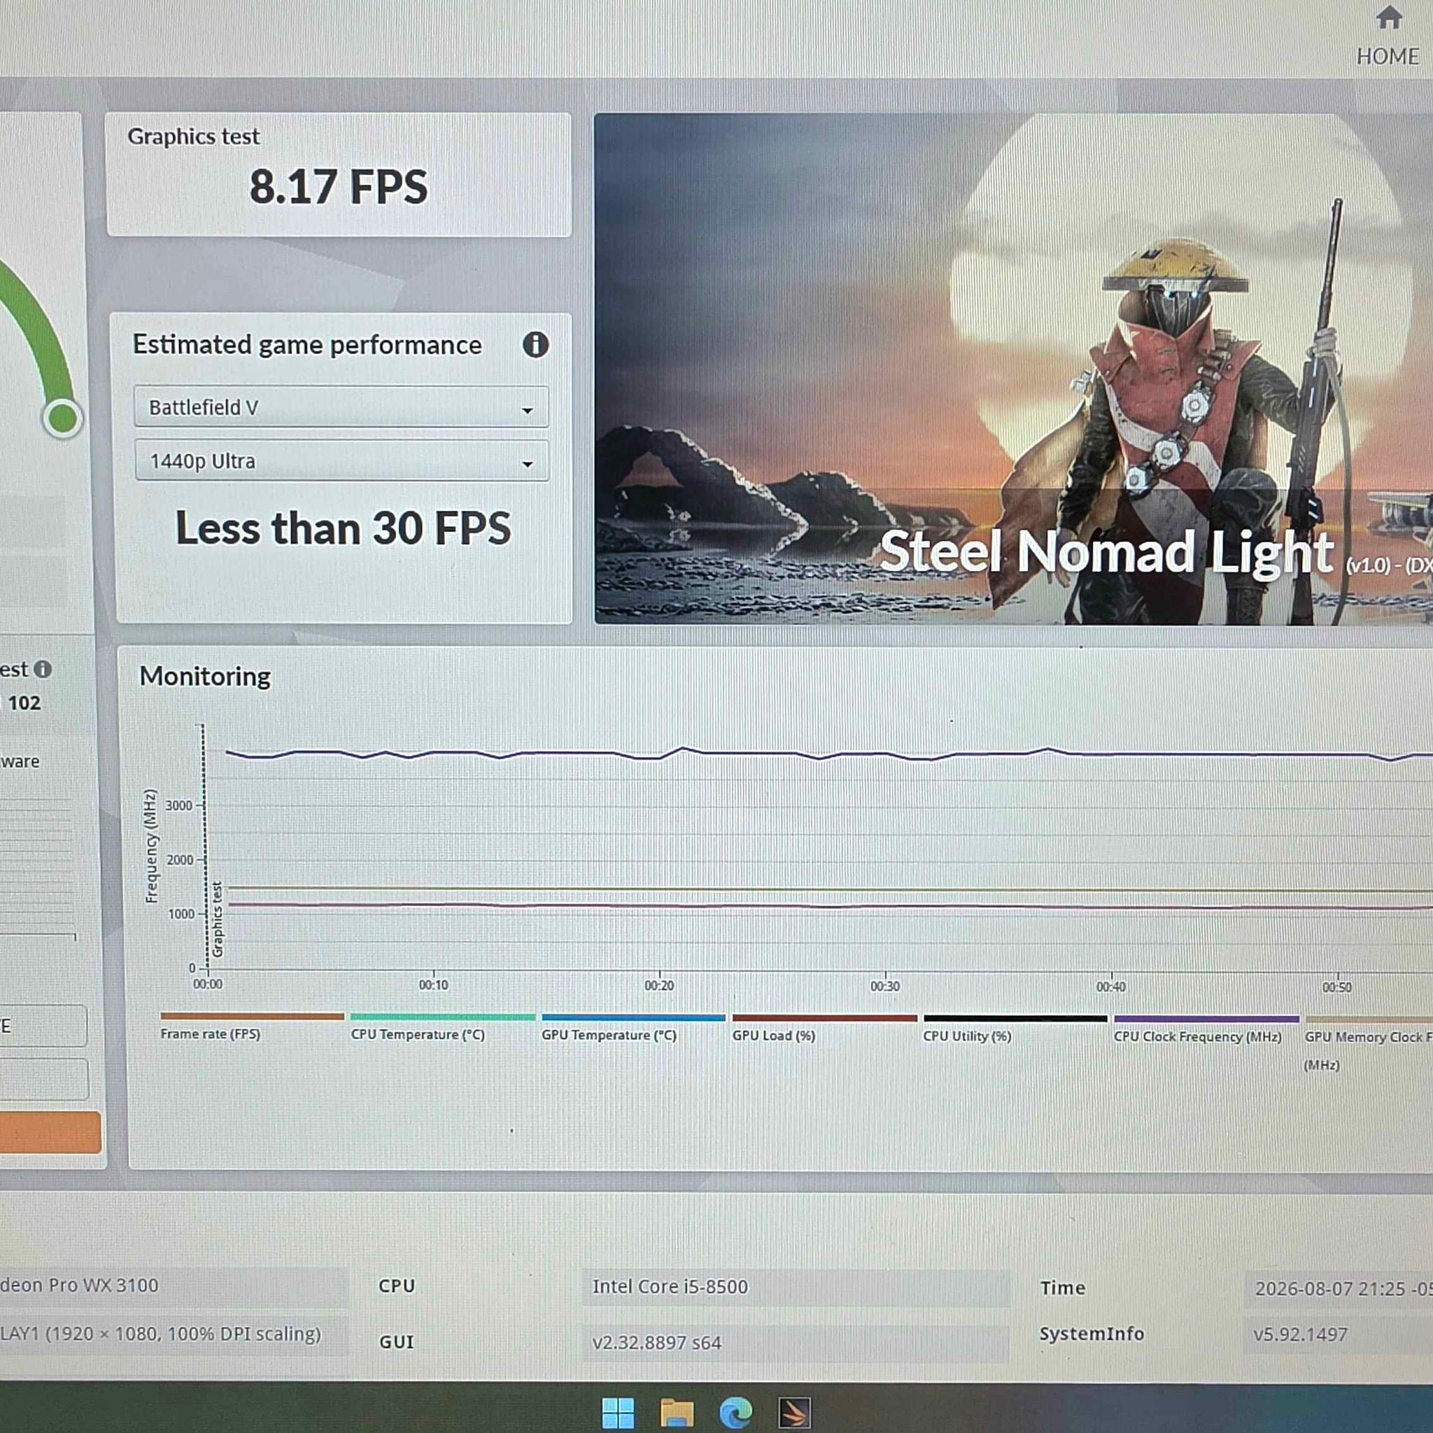Open the Windows Start menu
This screenshot has width=1433, height=1433.
pos(618,1412)
